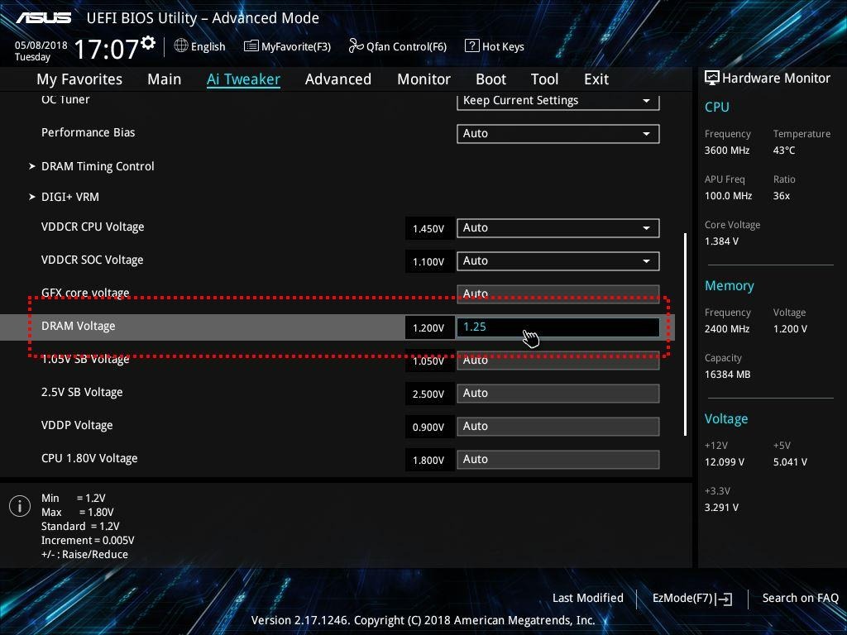Switch to the Boot tab

tap(490, 79)
